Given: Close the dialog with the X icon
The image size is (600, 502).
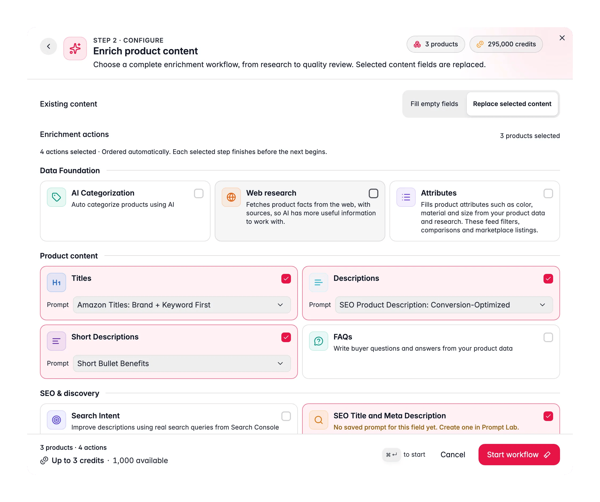Looking at the screenshot, I should tap(562, 38).
